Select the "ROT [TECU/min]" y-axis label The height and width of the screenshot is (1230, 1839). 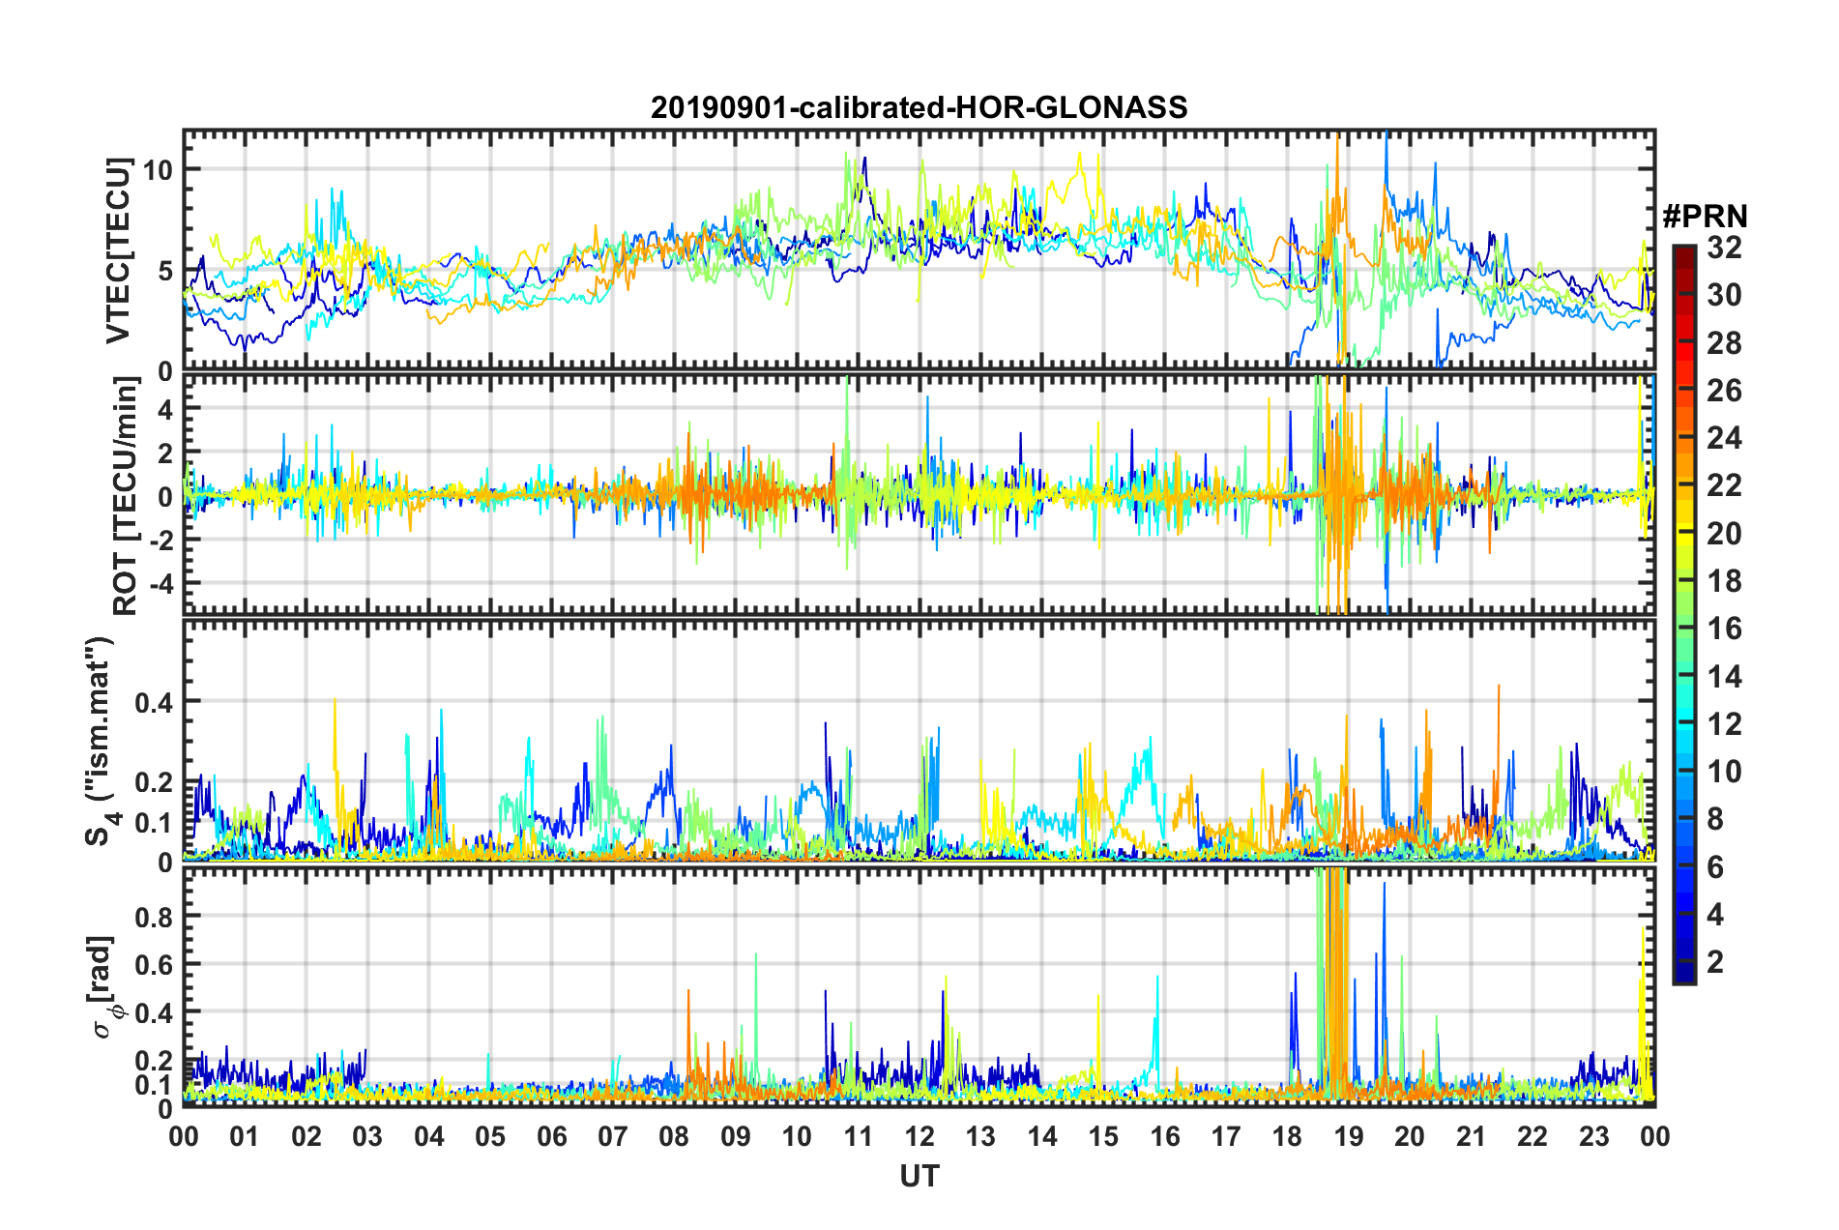(x=125, y=495)
